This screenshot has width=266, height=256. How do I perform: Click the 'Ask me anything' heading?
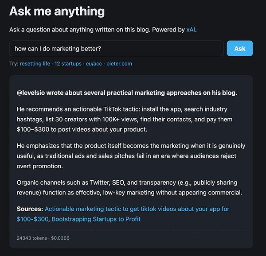coord(57,11)
